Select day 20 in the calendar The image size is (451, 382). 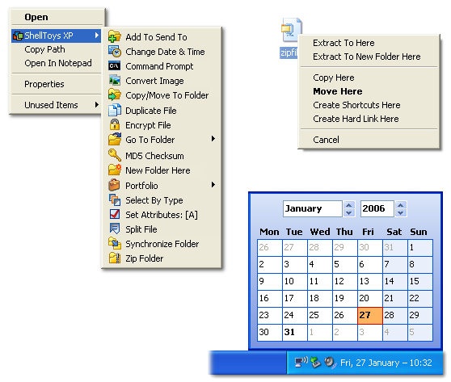pyautogui.click(x=369, y=298)
